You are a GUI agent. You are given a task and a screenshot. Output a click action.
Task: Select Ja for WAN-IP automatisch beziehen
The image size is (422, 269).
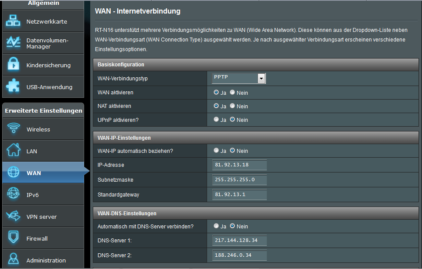point(216,151)
